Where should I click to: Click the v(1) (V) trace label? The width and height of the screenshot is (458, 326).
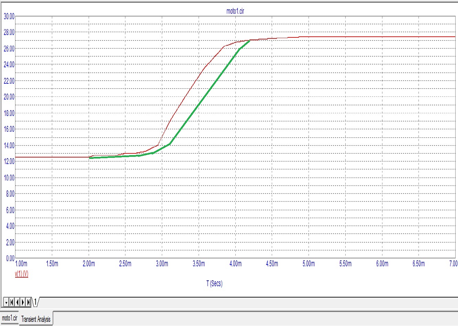click(21, 274)
